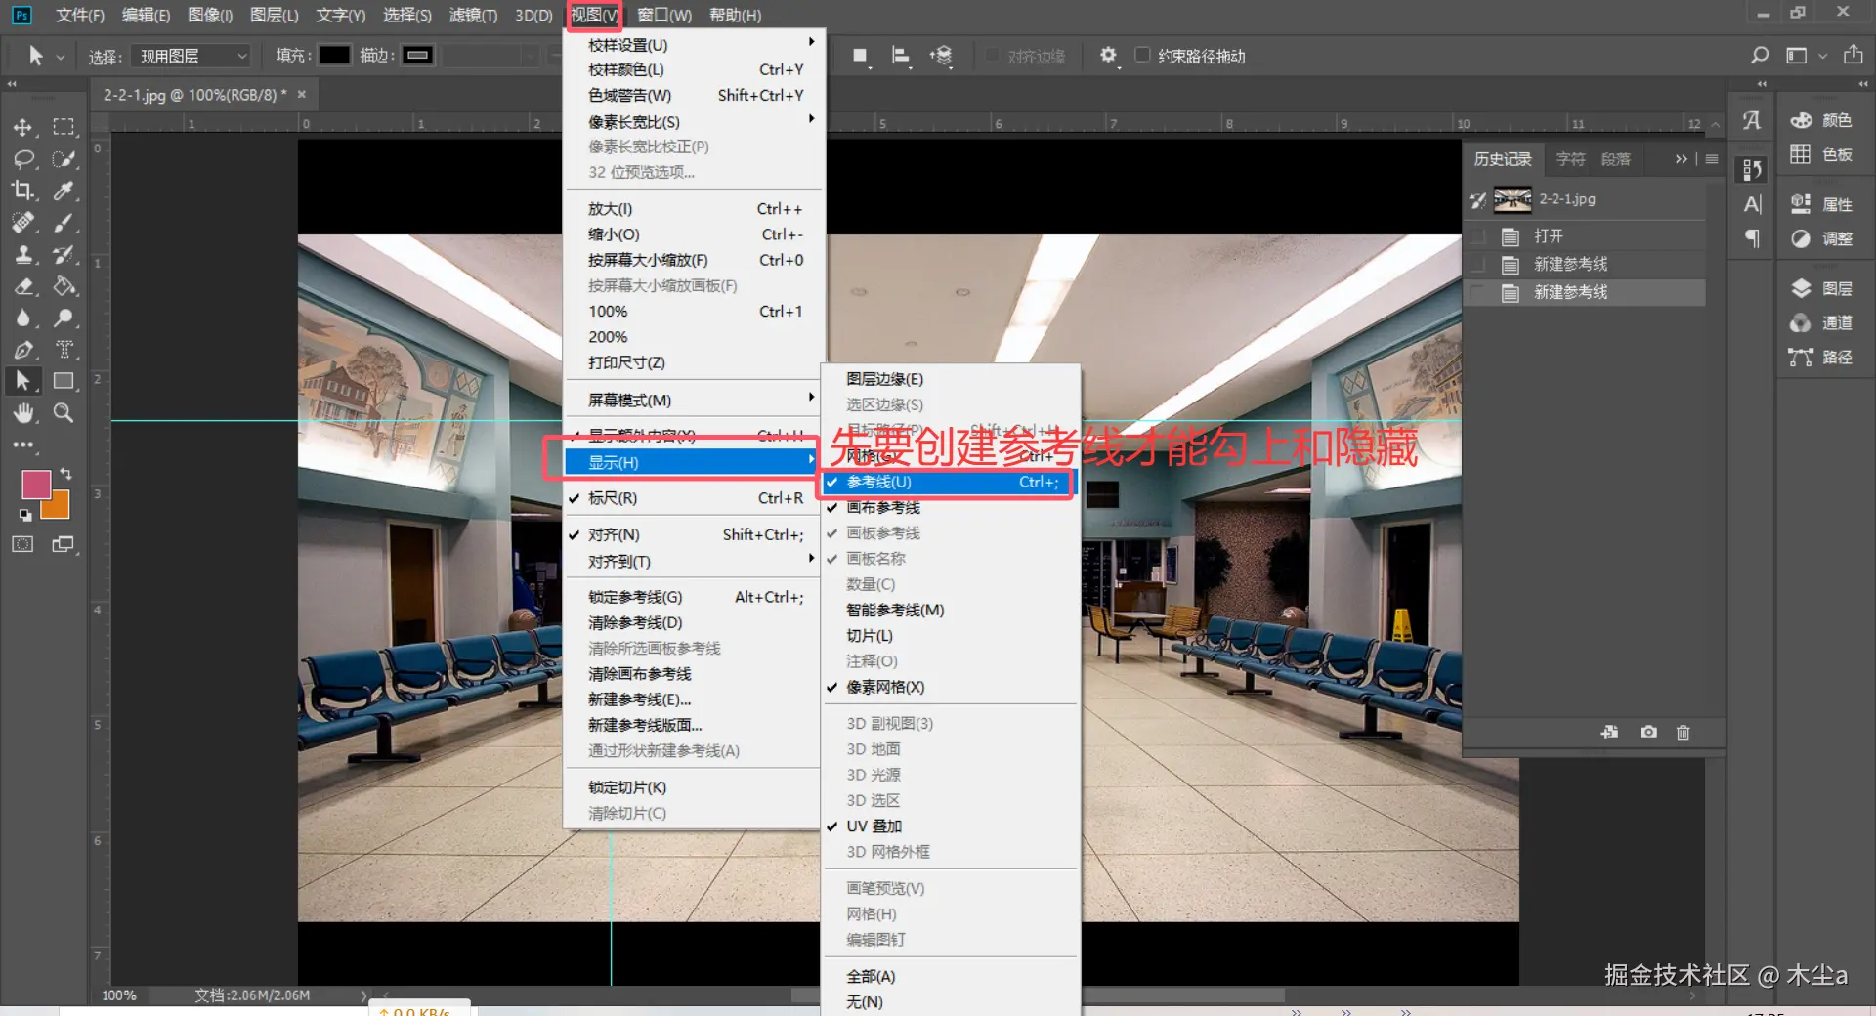
Task: Click 放大(I) zoom in command
Action: (692, 209)
